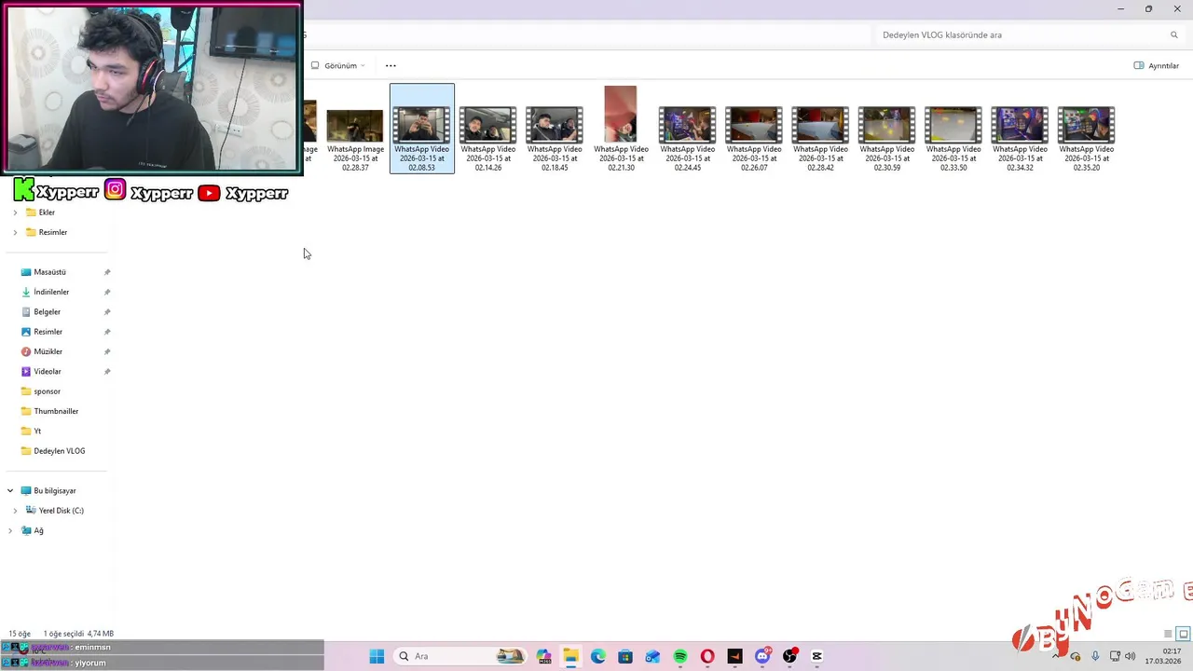This screenshot has height=671, width=1193.
Task: Select Dedeylen VLOG in the sidebar
Action: pyautogui.click(x=59, y=451)
